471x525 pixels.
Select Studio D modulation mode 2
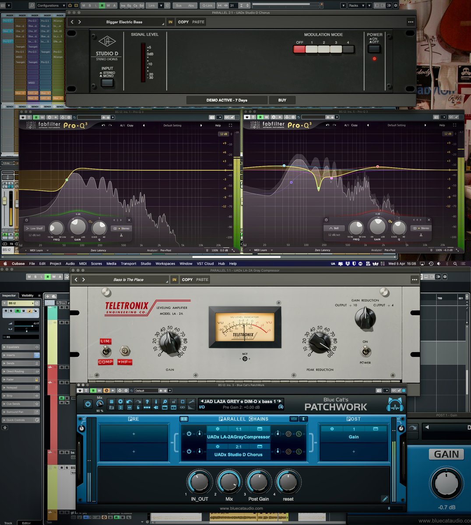point(324,49)
